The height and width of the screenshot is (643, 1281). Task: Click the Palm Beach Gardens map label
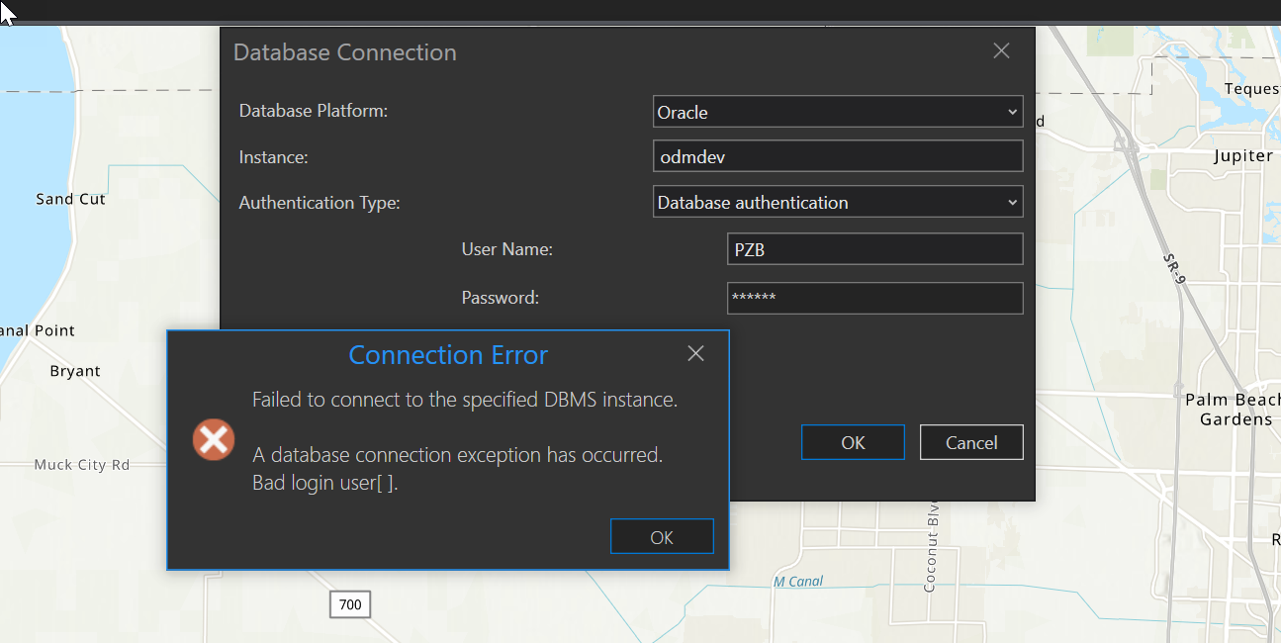[x=1233, y=410]
